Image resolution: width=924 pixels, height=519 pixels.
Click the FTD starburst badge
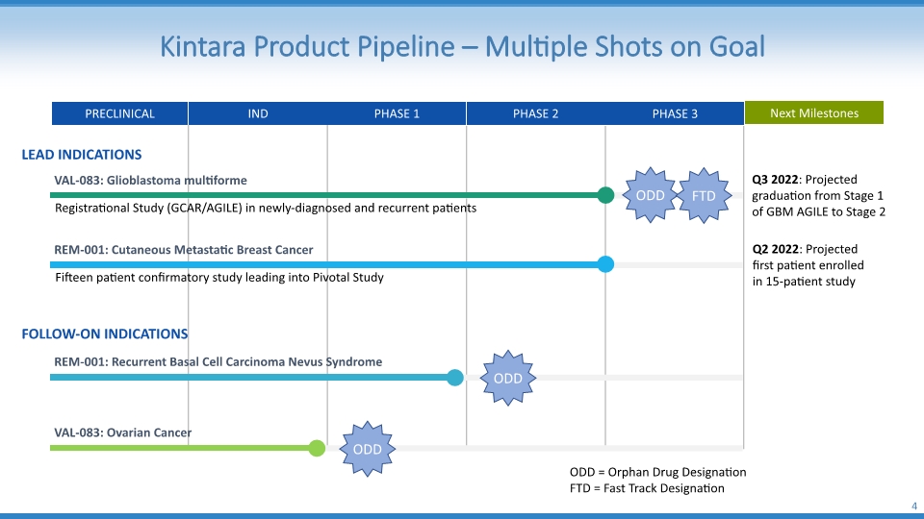point(704,195)
